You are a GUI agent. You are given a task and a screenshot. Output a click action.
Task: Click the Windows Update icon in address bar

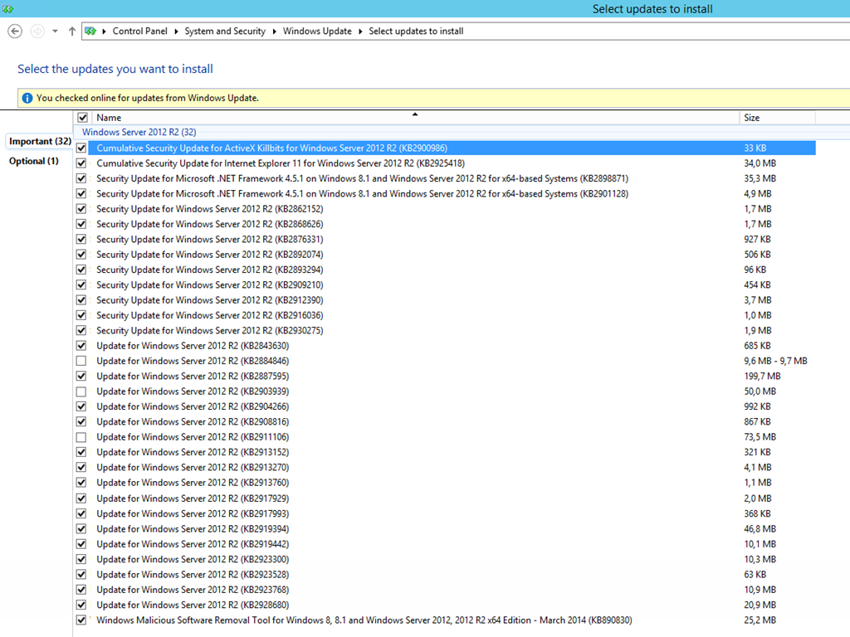tap(91, 32)
